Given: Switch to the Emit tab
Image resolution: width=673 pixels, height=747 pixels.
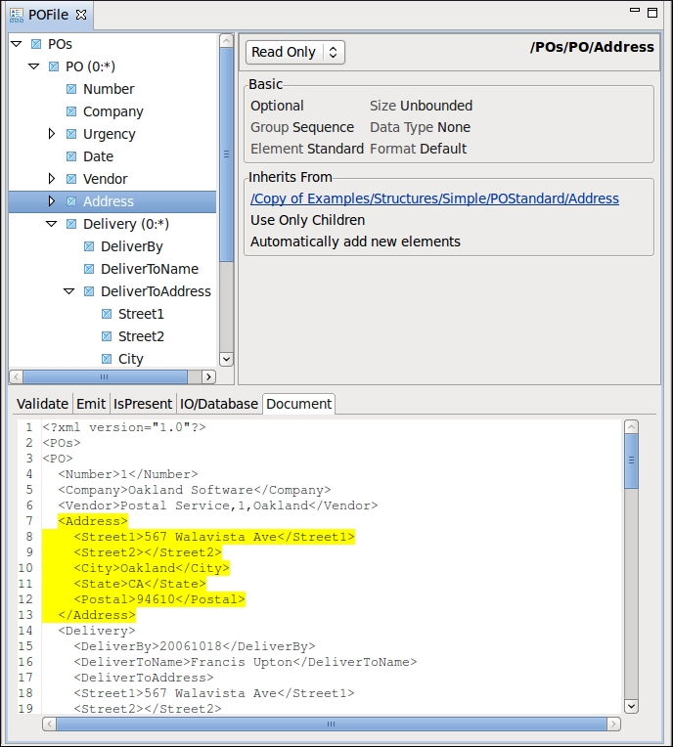Looking at the screenshot, I should tap(91, 404).
